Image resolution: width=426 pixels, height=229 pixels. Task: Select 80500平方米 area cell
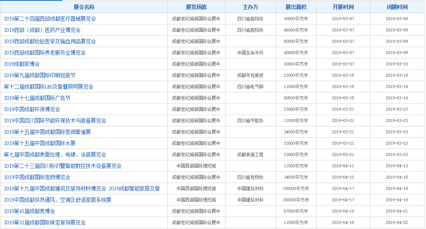296,98
